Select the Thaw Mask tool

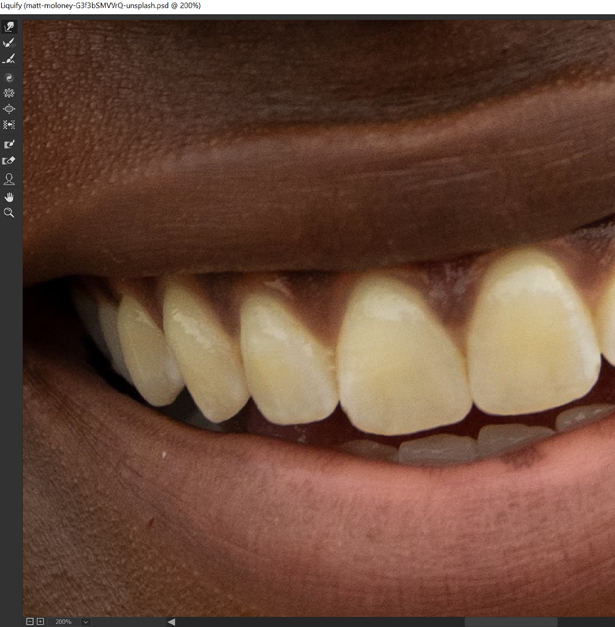click(9, 161)
